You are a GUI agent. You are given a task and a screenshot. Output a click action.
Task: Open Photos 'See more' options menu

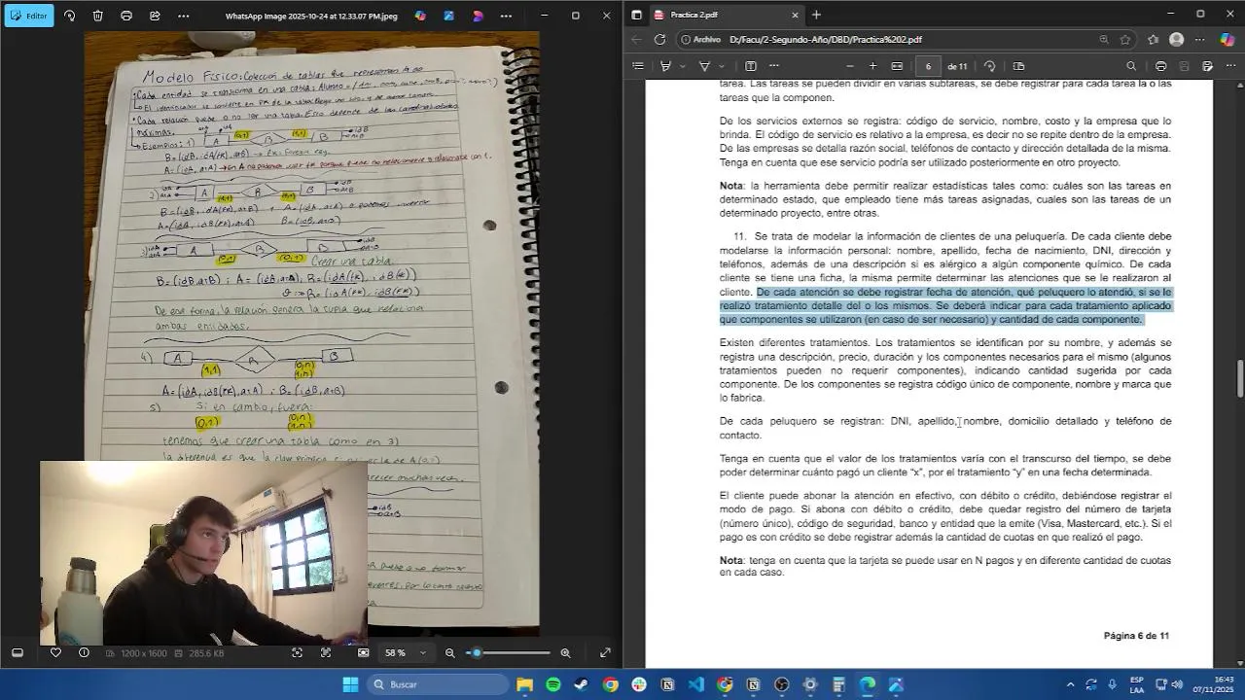click(x=184, y=16)
